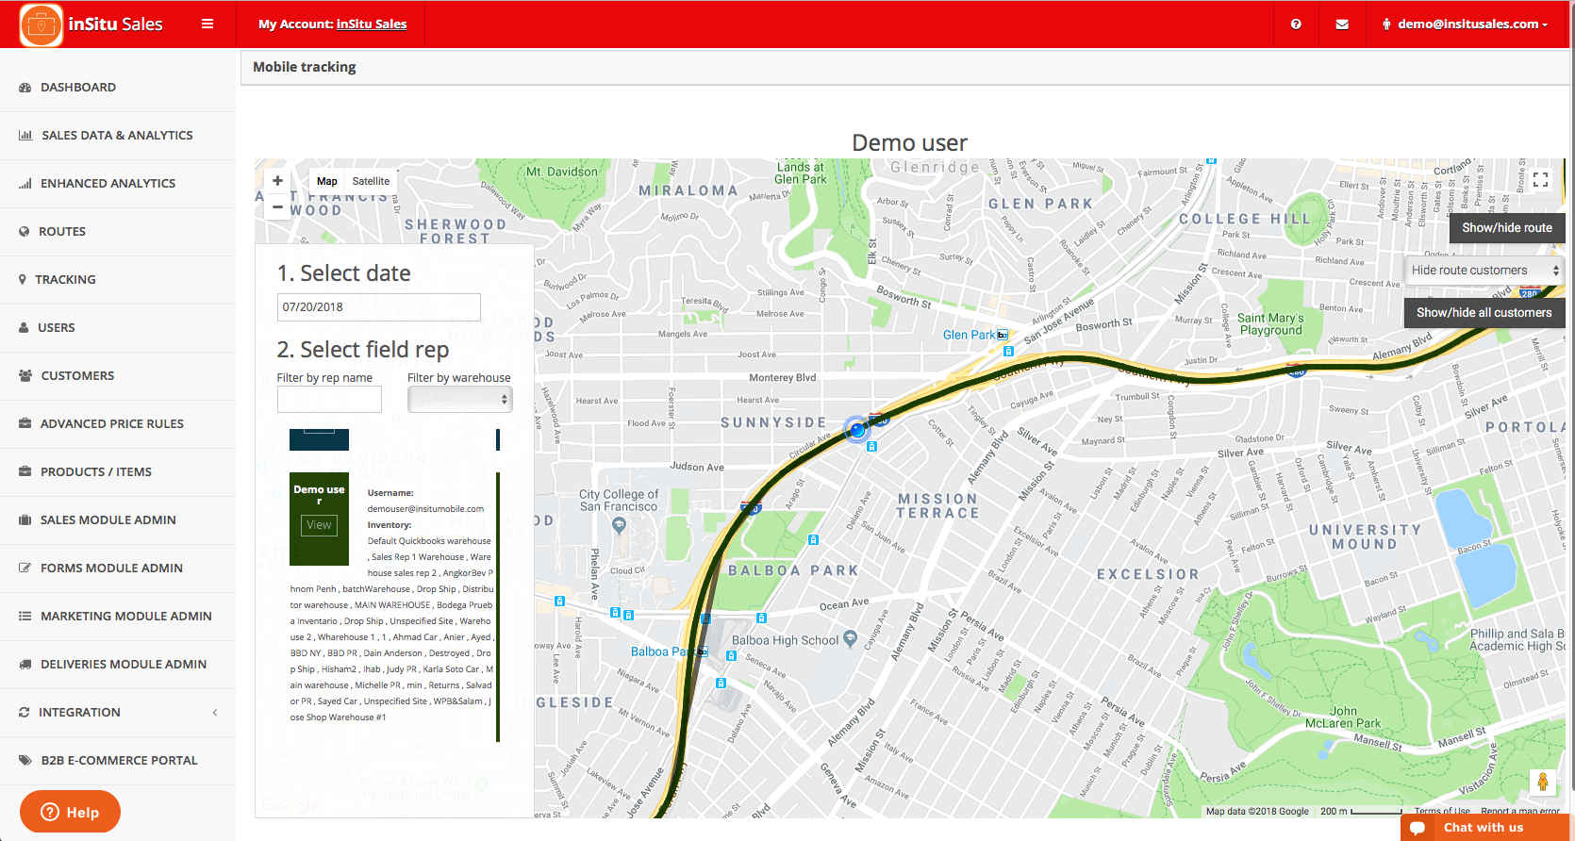Click the Street View pegman icon
This screenshot has height=841, width=1575.
click(1542, 782)
